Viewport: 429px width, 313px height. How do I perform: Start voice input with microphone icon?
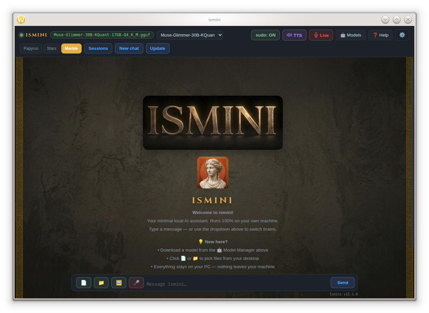(x=136, y=283)
